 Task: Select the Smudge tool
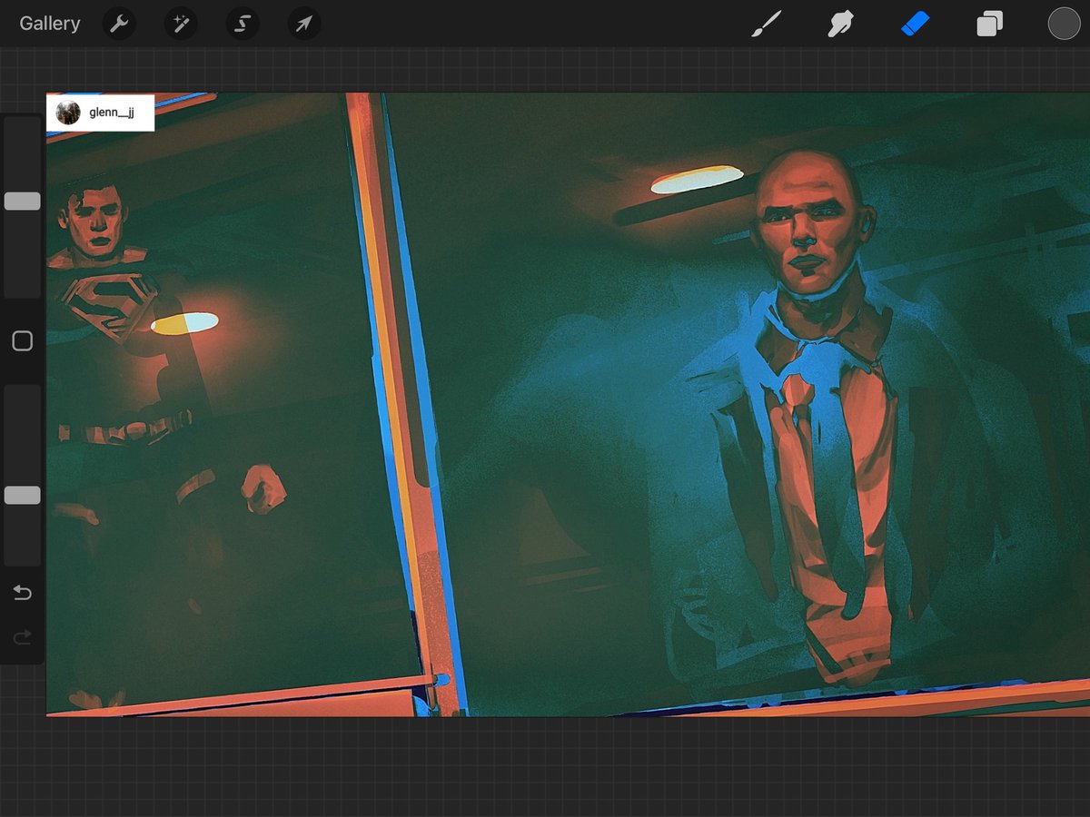[x=840, y=24]
